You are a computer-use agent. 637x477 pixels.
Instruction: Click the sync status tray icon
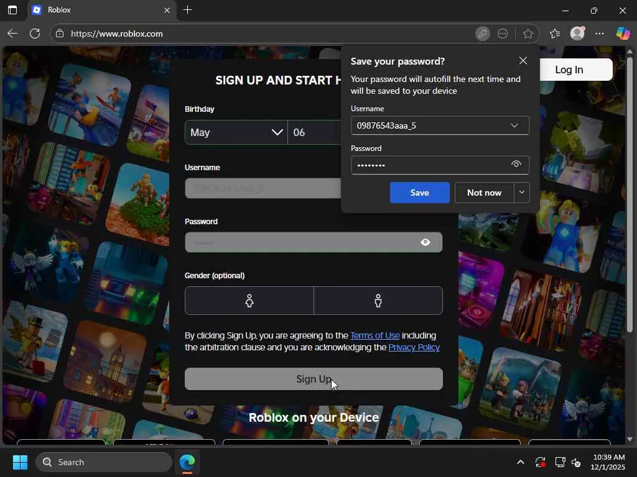tap(540, 462)
